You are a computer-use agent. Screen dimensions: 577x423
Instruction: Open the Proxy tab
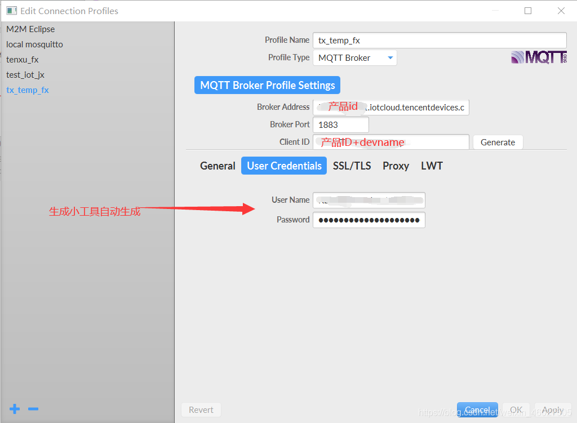pyautogui.click(x=396, y=166)
